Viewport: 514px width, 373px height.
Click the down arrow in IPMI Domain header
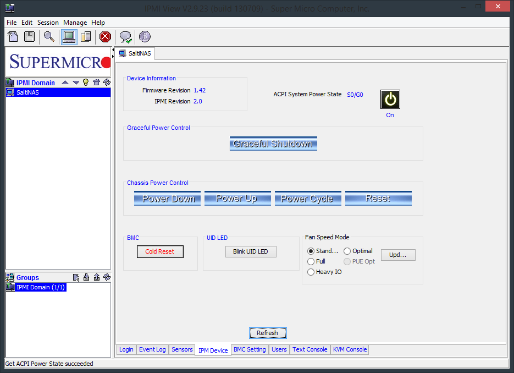tap(76, 83)
